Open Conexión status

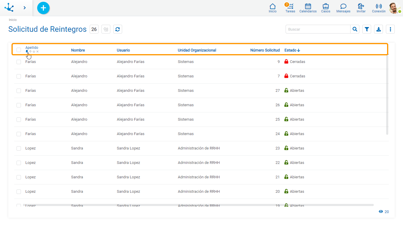click(379, 8)
